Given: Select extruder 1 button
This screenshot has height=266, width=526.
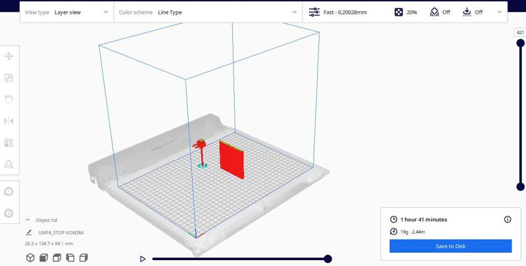Looking at the screenshot, I should (9, 192).
